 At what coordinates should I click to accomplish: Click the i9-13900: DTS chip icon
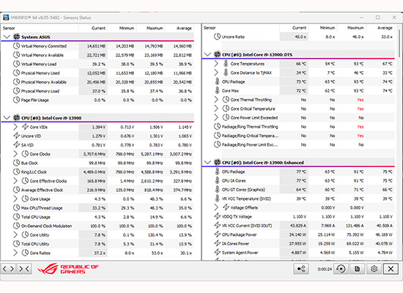218,54
